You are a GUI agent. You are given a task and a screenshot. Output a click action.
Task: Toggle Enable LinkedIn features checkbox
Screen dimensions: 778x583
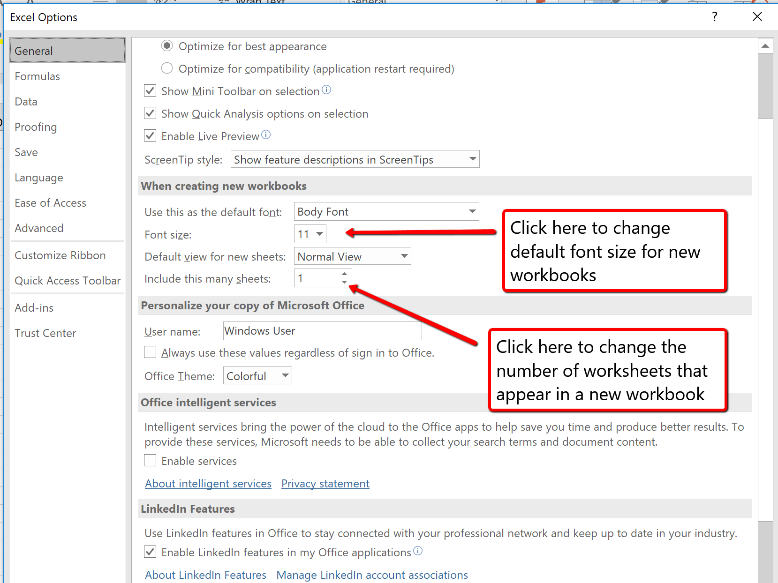(x=150, y=552)
